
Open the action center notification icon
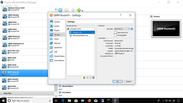[x=178, y=100]
